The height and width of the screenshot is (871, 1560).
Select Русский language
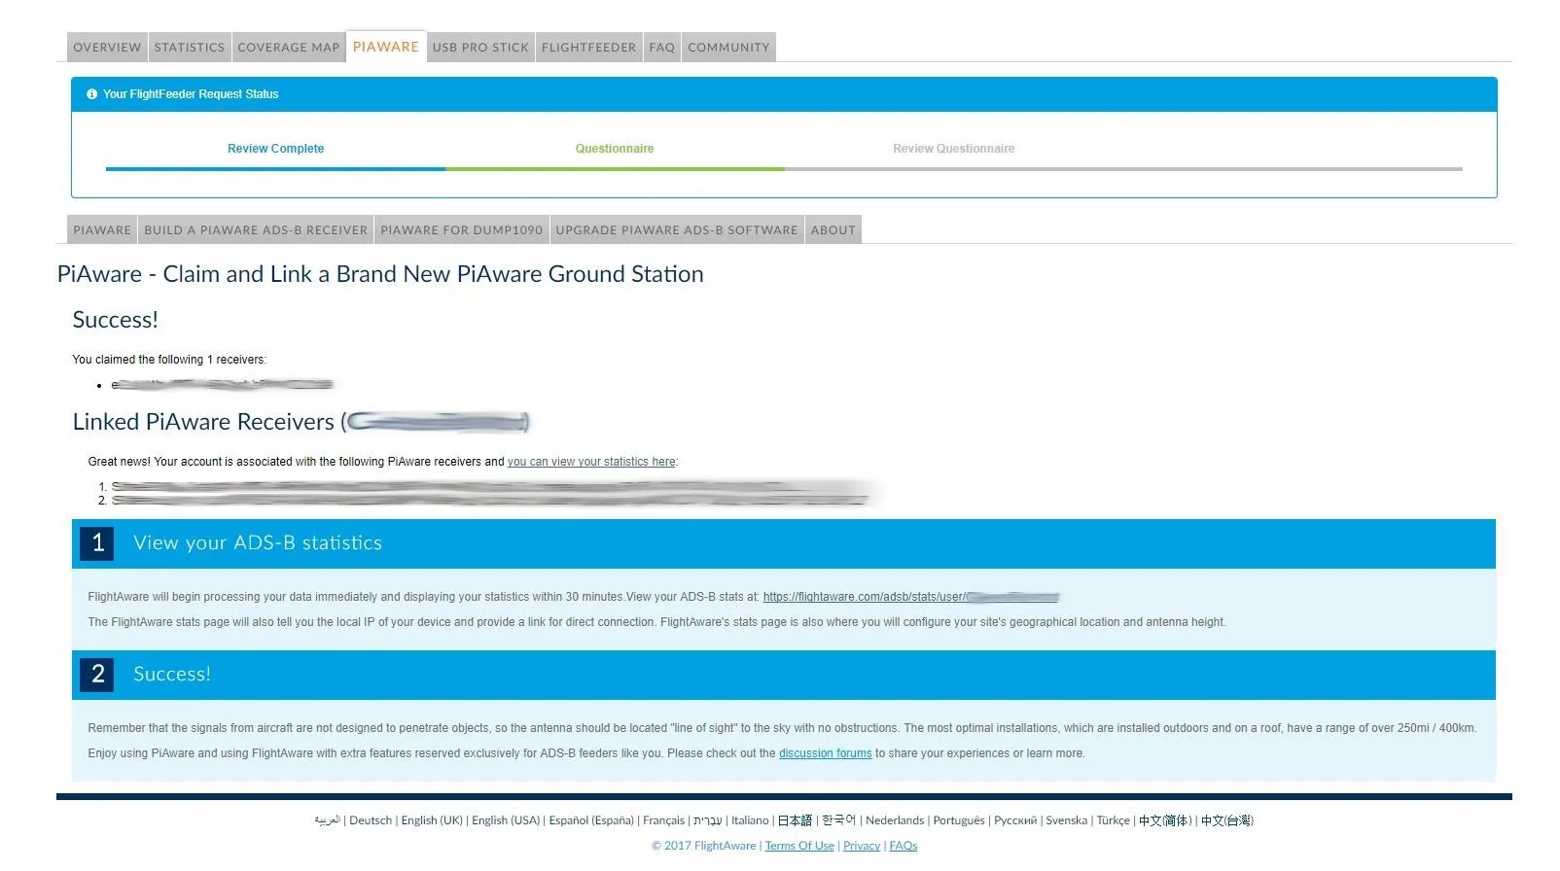[1015, 820]
